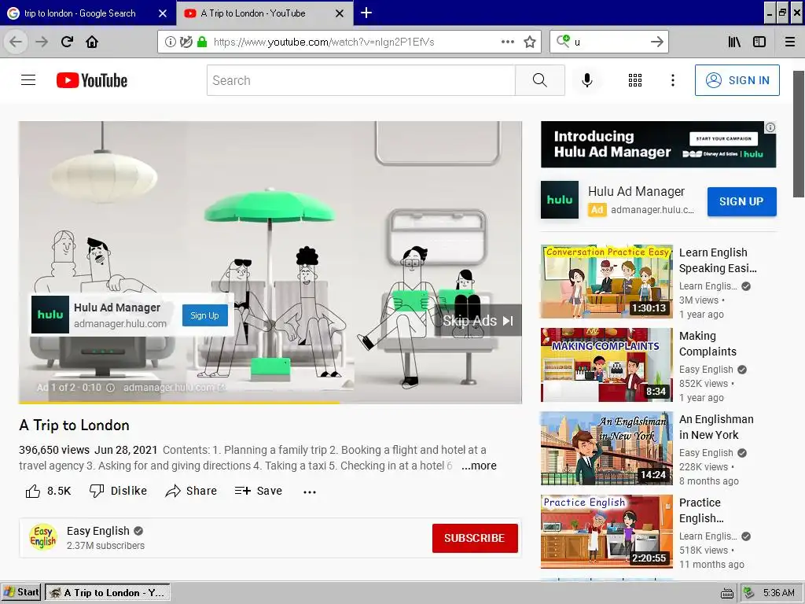Click the YouTube search magnifier button

539,80
